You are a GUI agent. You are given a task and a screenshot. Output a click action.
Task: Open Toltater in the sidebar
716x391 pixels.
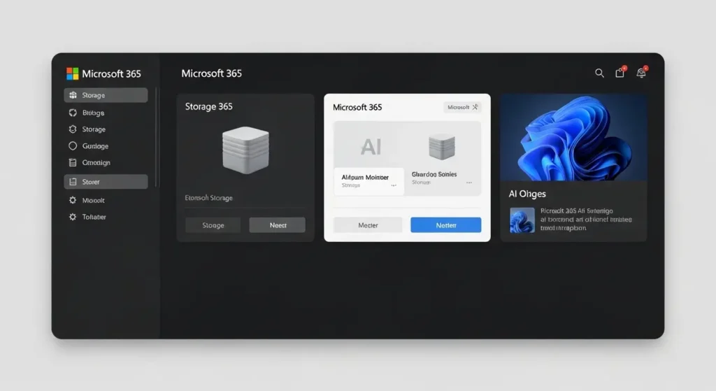94,217
